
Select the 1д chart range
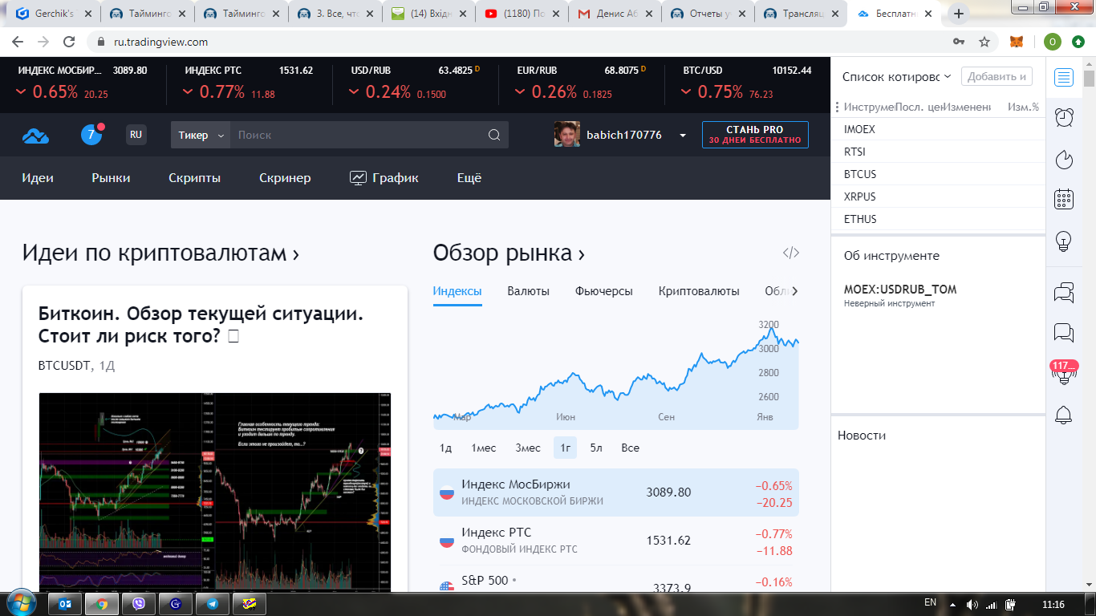click(446, 448)
